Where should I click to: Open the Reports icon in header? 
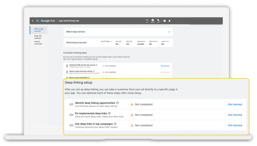click(153, 21)
